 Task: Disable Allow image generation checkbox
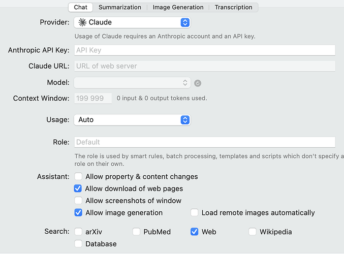(78, 213)
